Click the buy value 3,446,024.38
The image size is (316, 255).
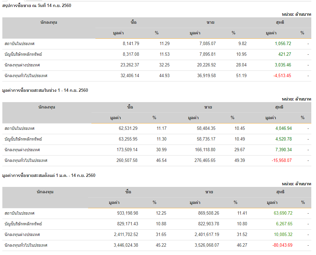pyautogui.click(x=126, y=245)
